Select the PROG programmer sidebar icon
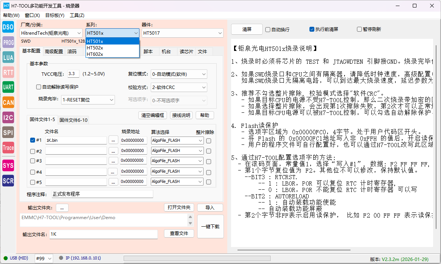Image resolution: width=441 pixels, height=264 pixels. (x=8, y=43)
